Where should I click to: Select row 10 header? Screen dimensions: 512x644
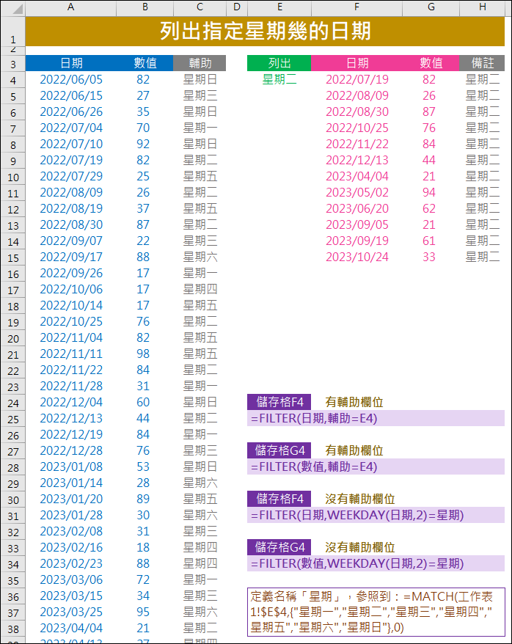click(13, 177)
